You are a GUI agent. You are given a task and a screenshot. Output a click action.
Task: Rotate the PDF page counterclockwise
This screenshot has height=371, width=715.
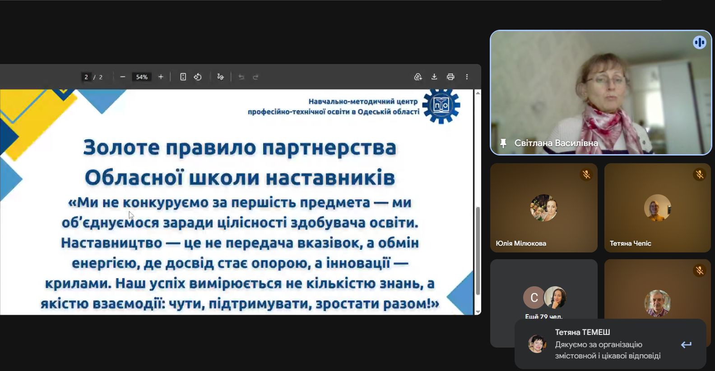198,77
